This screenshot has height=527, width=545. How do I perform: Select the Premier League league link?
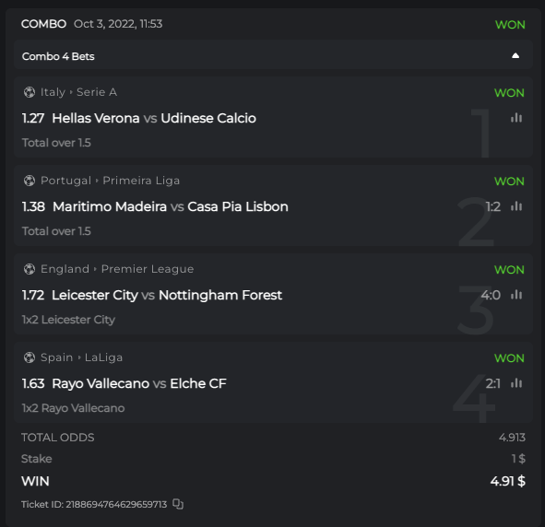click(x=148, y=269)
